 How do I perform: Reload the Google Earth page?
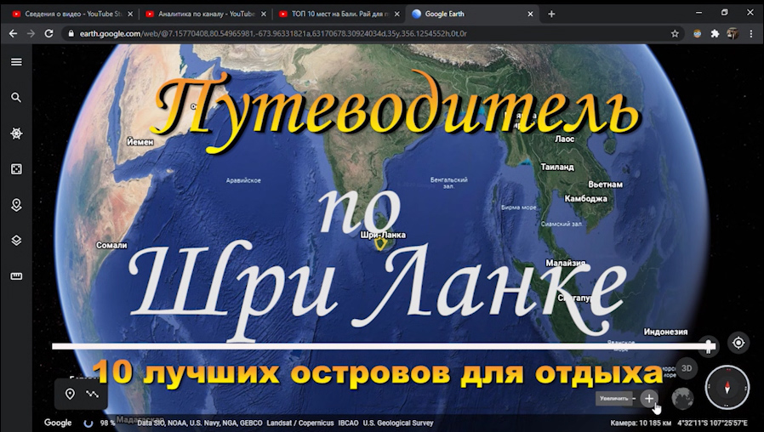(48, 34)
